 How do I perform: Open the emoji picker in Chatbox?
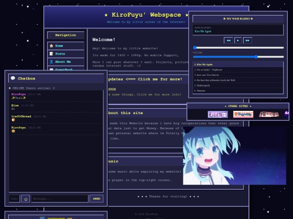pyautogui.click(x=26, y=198)
